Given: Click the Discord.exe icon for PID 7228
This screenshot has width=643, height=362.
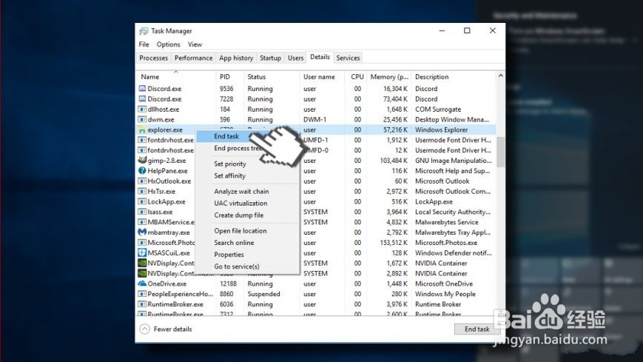Looking at the screenshot, I should (142, 99).
